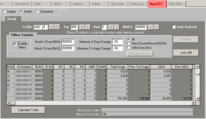This screenshot has width=206, height=119.
Task: Go to previous Own code arrow
Action: click(111, 27)
